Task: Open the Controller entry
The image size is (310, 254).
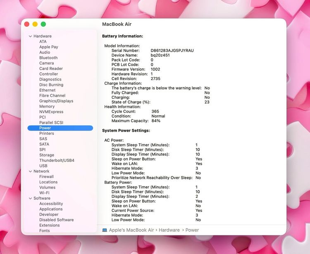Action: (x=49, y=74)
